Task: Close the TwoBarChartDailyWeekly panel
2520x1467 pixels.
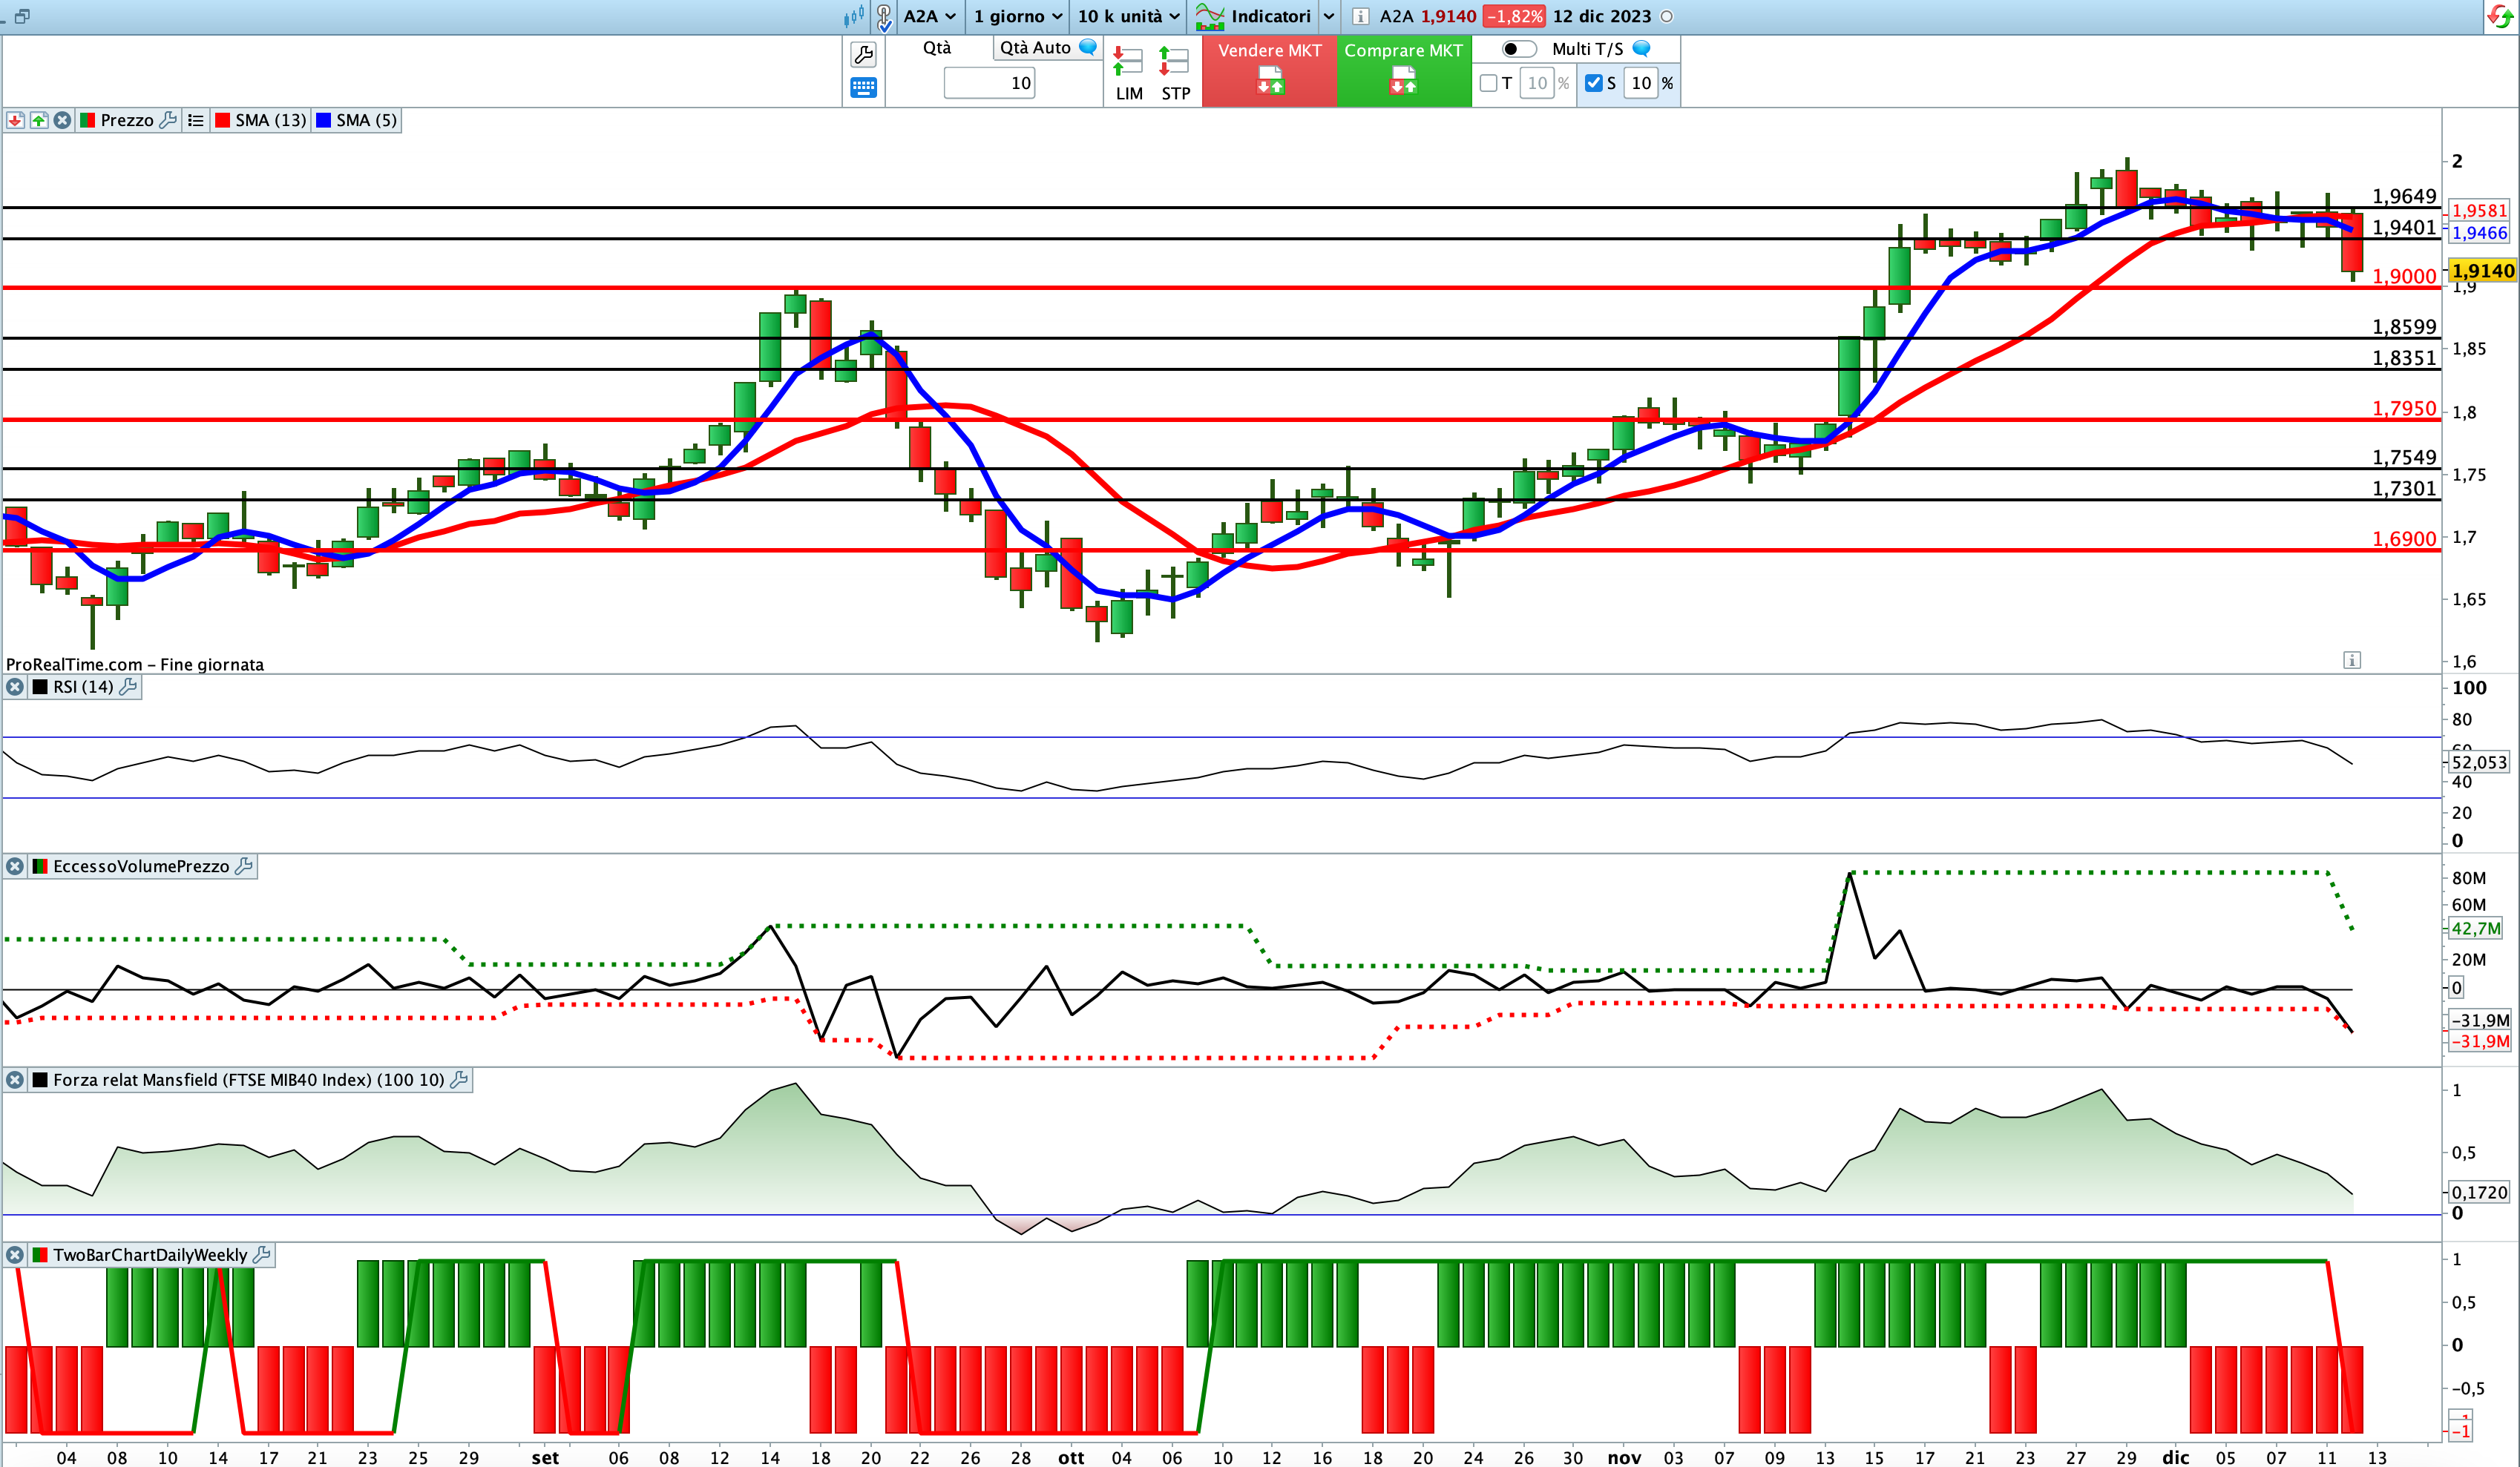Action: click(x=15, y=1254)
